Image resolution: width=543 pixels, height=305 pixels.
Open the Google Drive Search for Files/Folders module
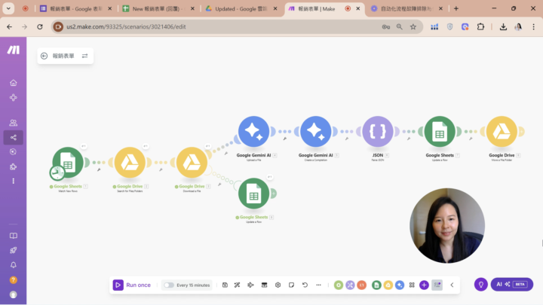pyautogui.click(x=130, y=162)
